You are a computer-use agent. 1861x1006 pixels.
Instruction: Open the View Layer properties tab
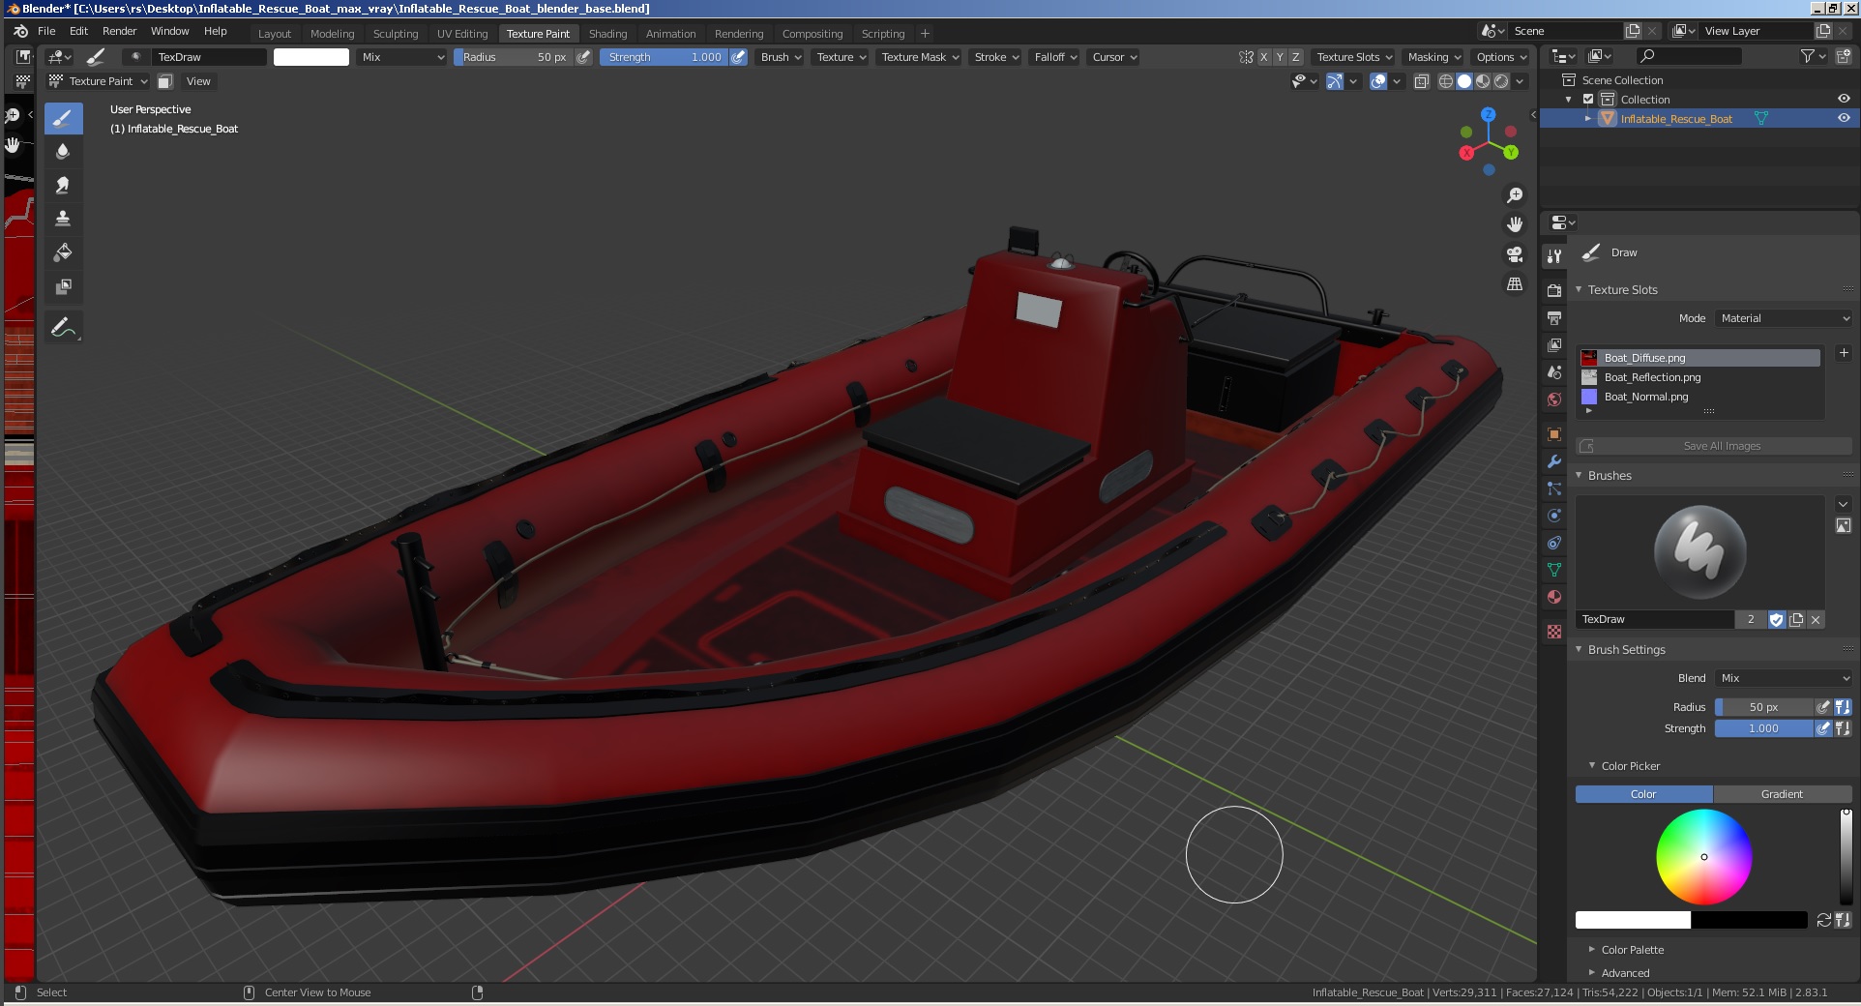[x=1554, y=344]
